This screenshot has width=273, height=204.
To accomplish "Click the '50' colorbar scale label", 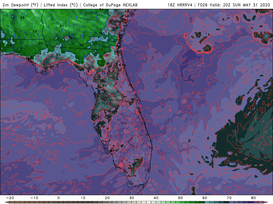I will tap(181, 198).
